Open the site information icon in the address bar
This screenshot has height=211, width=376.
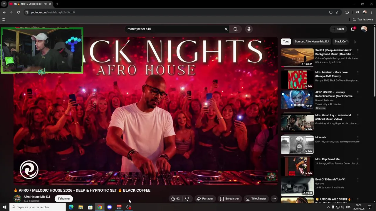pyautogui.click(x=27, y=12)
